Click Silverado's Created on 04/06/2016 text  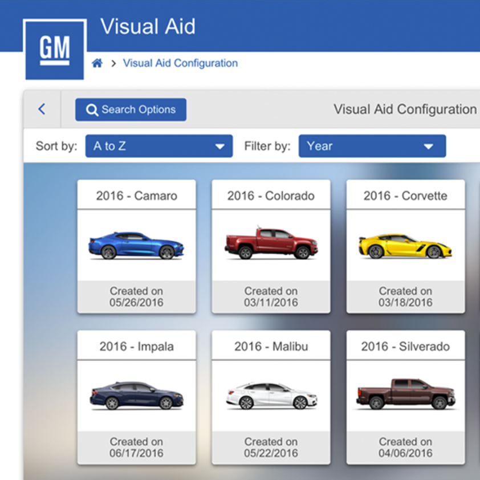pyautogui.click(x=405, y=448)
